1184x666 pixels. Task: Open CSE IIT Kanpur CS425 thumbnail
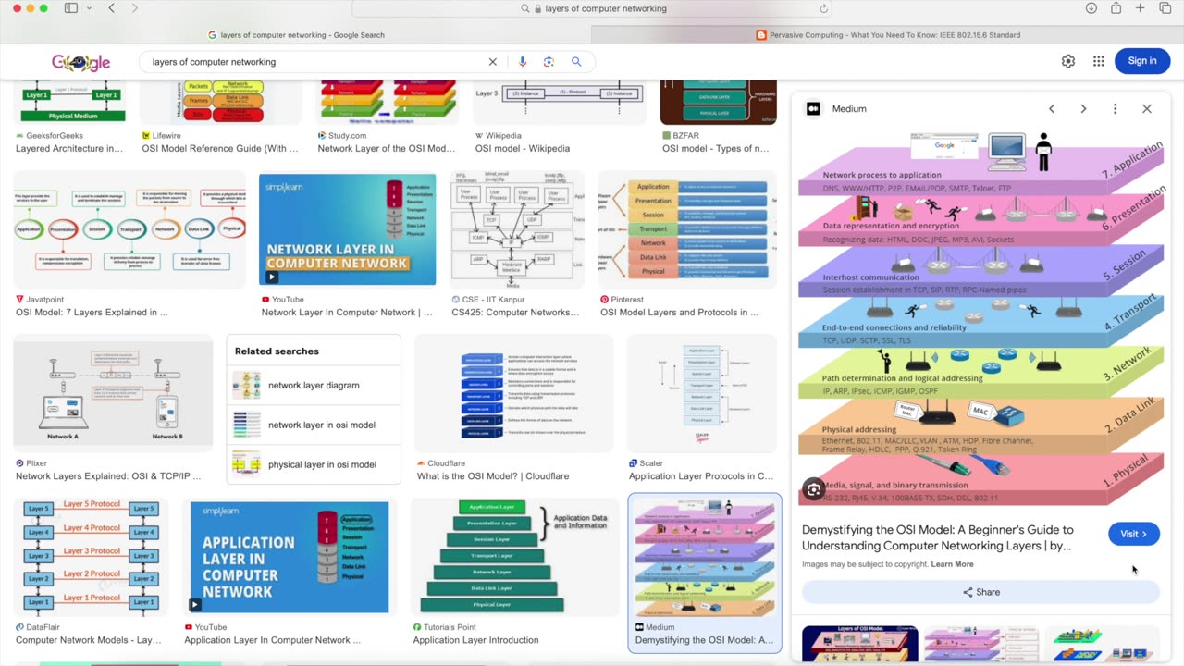point(517,229)
